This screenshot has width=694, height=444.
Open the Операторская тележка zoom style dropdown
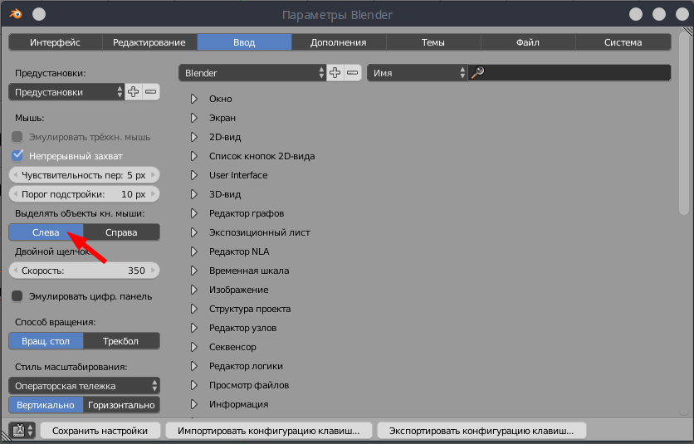click(x=84, y=386)
